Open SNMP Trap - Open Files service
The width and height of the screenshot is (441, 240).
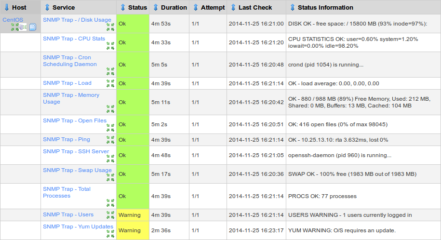tap(75, 120)
